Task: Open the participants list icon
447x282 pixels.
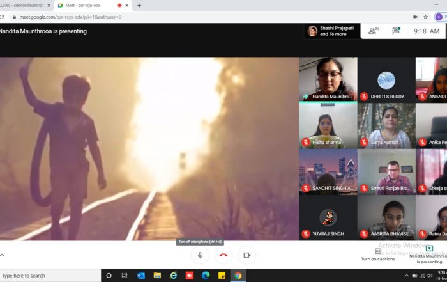Action: pyautogui.click(x=373, y=31)
